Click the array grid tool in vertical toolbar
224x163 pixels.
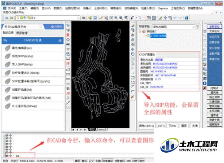pyautogui.click(x=133, y=44)
